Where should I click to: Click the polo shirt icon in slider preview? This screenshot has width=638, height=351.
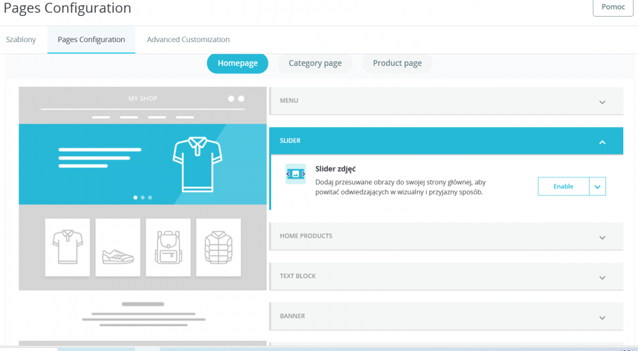pos(197,164)
